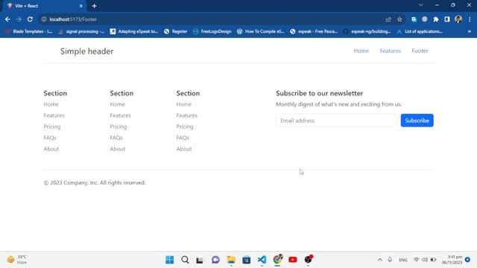477x268 pixels.
Task: Open the FreeLogoDesign bookmark
Action: coord(212,31)
